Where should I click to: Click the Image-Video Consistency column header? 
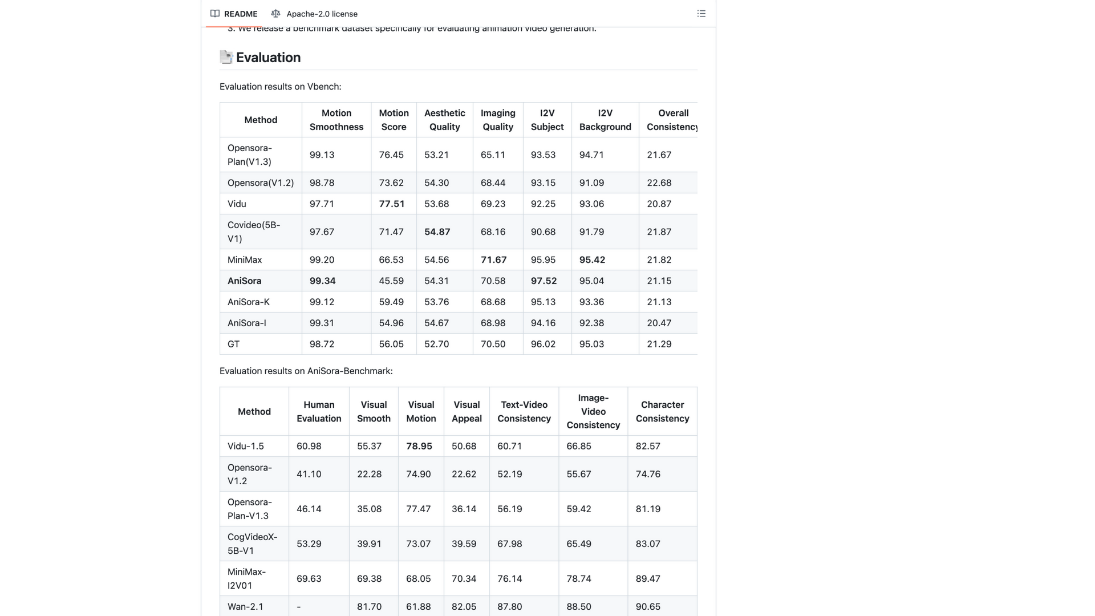(x=593, y=412)
